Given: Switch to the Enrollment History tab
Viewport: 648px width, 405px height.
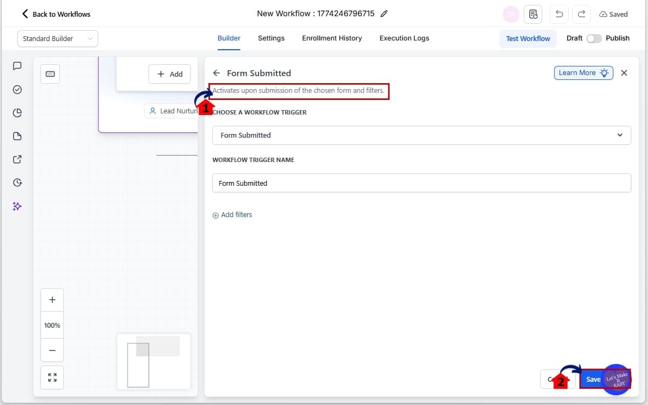Looking at the screenshot, I should [x=332, y=38].
